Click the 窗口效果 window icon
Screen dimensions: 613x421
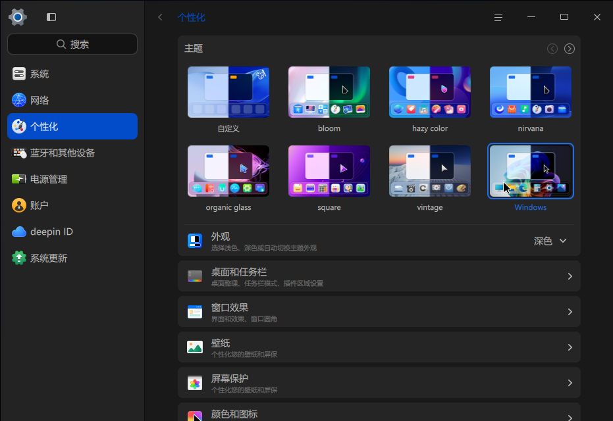click(195, 312)
